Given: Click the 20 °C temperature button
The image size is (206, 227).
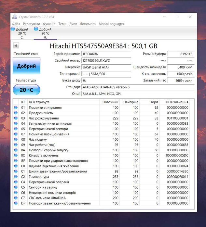Looking at the screenshot, I should [x=26, y=90].
